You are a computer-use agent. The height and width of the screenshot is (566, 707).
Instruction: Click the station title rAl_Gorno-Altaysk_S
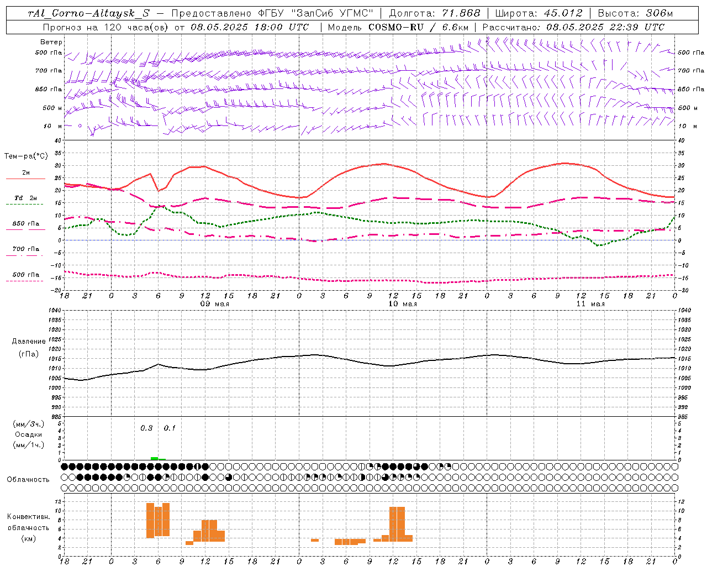(x=88, y=13)
